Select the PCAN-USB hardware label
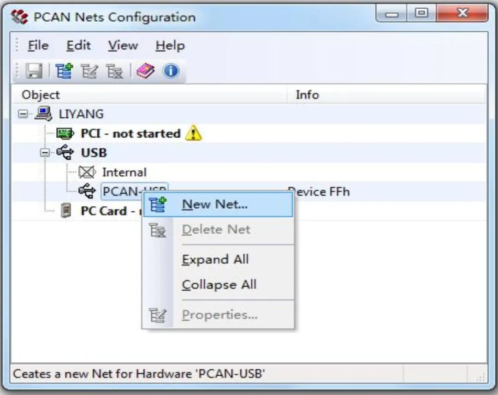This screenshot has width=498, height=395. [x=134, y=191]
